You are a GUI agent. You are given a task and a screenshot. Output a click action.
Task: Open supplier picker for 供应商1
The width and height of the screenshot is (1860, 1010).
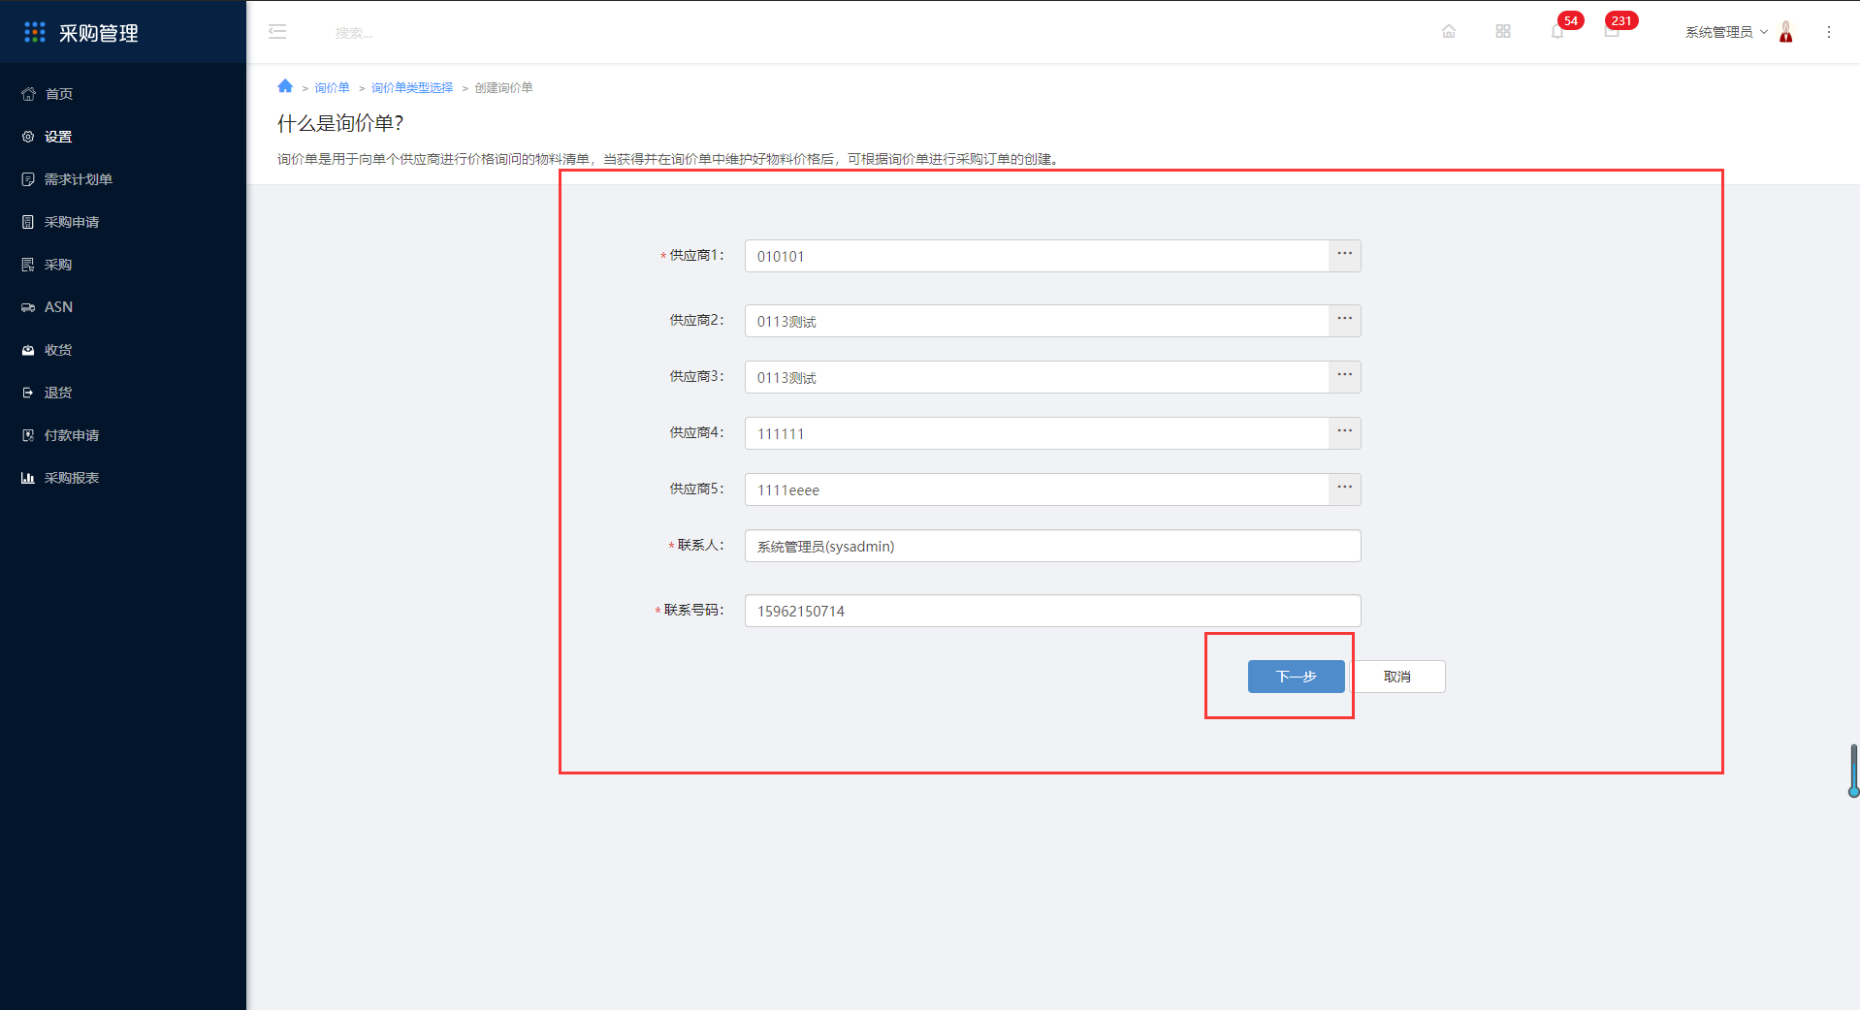pyautogui.click(x=1345, y=256)
